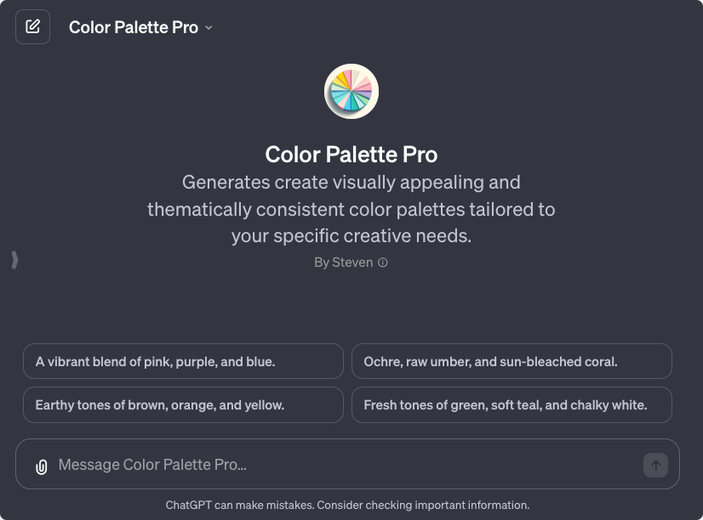The image size is (703, 520).
Task: Choose the green, soft teal, chalky white prompt
Action: pyautogui.click(x=511, y=404)
